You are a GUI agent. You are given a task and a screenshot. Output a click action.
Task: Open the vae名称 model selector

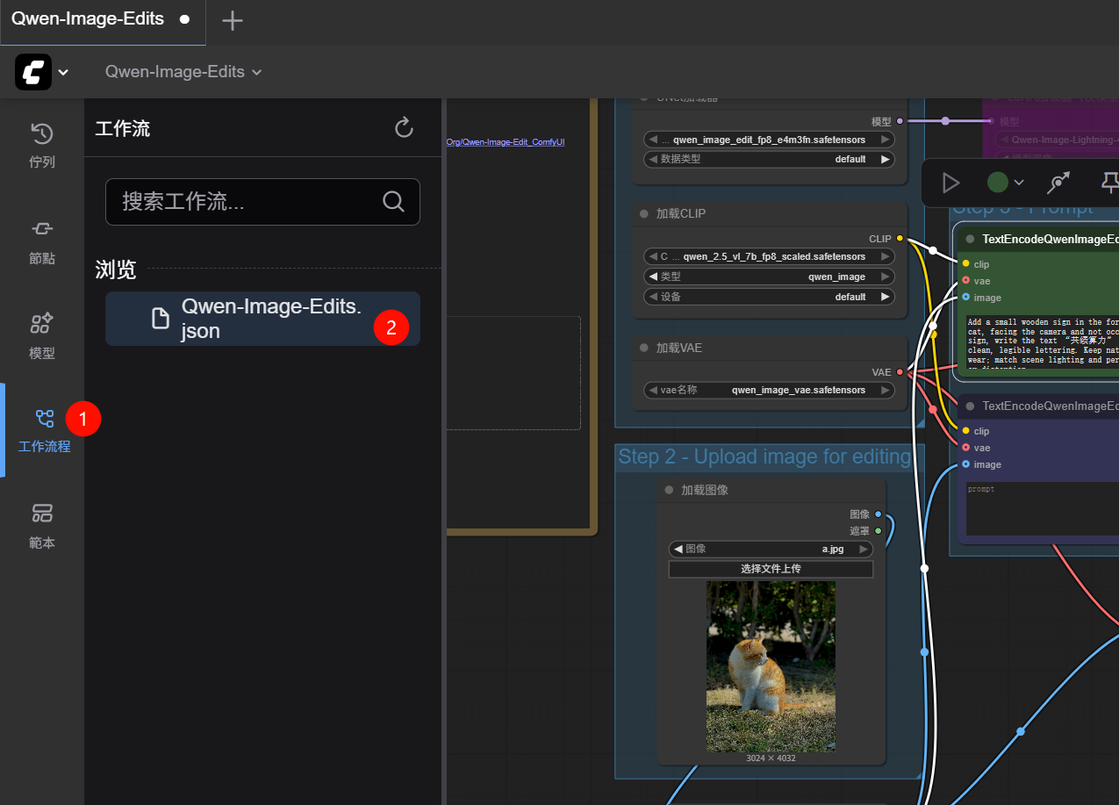coord(770,390)
